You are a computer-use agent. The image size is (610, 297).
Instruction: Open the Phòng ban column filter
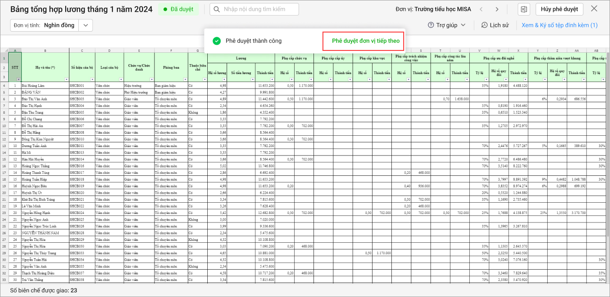pos(185,80)
